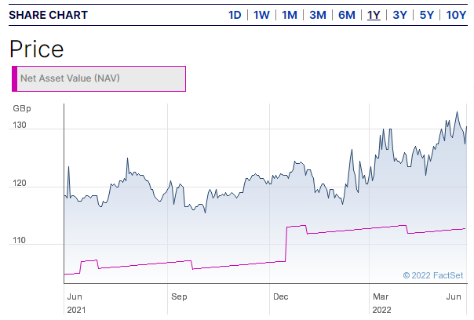Switch chart to 3Y range
Viewport: 474px width, 320px height.
400,15
